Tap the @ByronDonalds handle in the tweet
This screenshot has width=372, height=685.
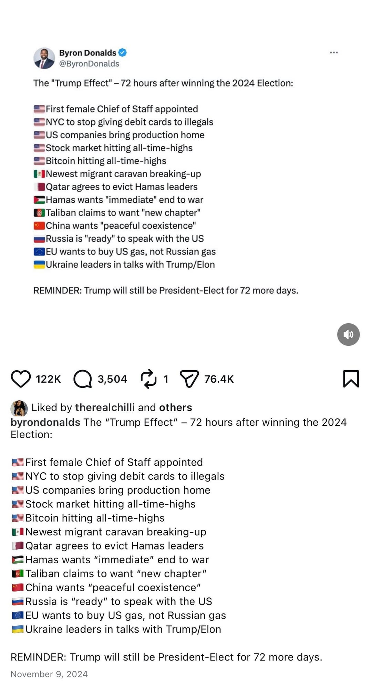(x=89, y=64)
